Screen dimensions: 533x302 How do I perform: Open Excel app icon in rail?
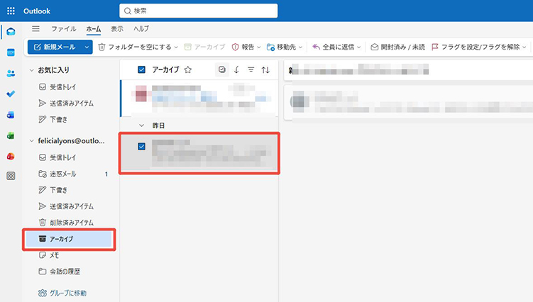click(11, 135)
